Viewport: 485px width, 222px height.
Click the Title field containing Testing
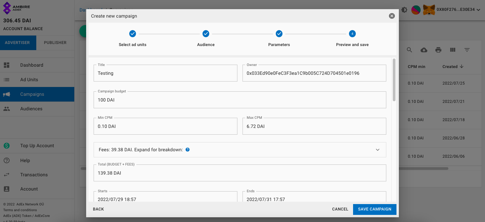166,73
